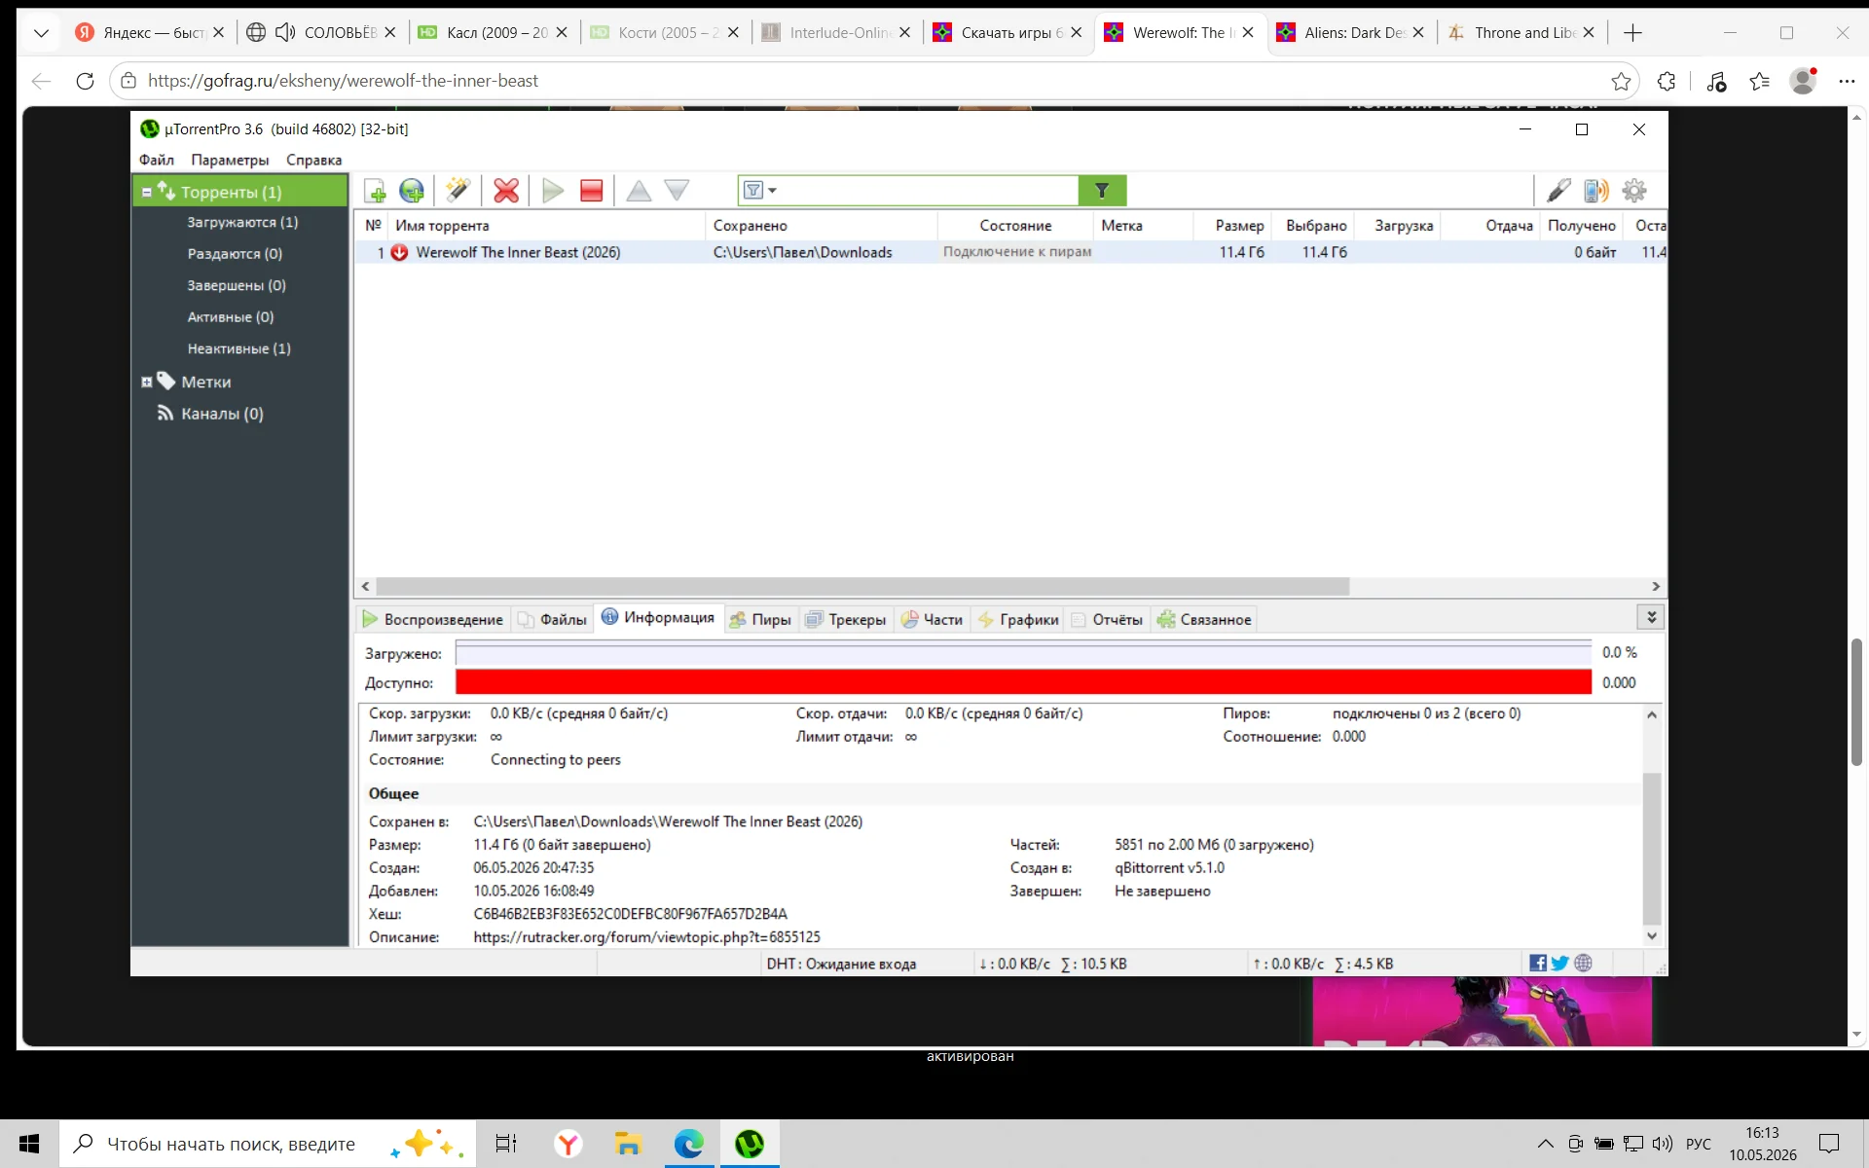Stop the torrent with the red square icon
The height and width of the screenshot is (1168, 1869).
591,191
